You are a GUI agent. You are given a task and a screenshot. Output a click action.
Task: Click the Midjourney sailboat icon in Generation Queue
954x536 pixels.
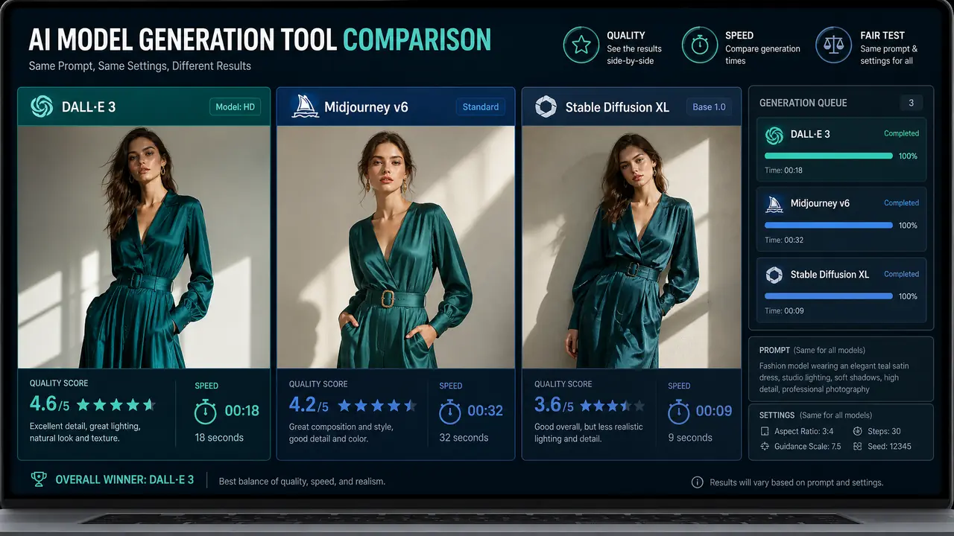point(774,204)
